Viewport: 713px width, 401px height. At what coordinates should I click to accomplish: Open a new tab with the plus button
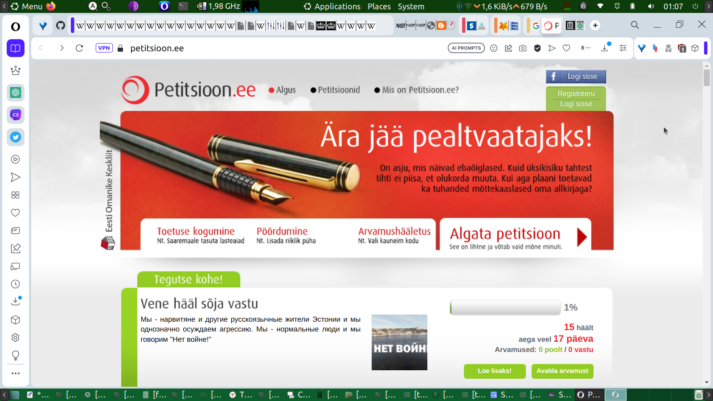(x=595, y=25)
